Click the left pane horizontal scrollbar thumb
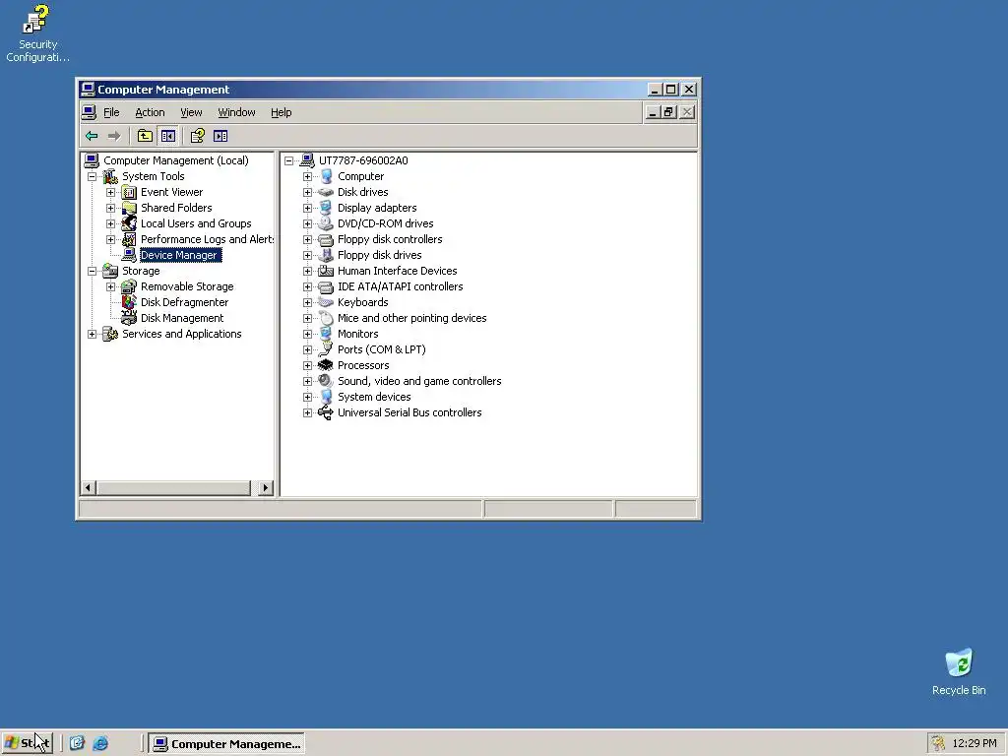This screenshot has width=1008, height=756. tap(173, 488)
